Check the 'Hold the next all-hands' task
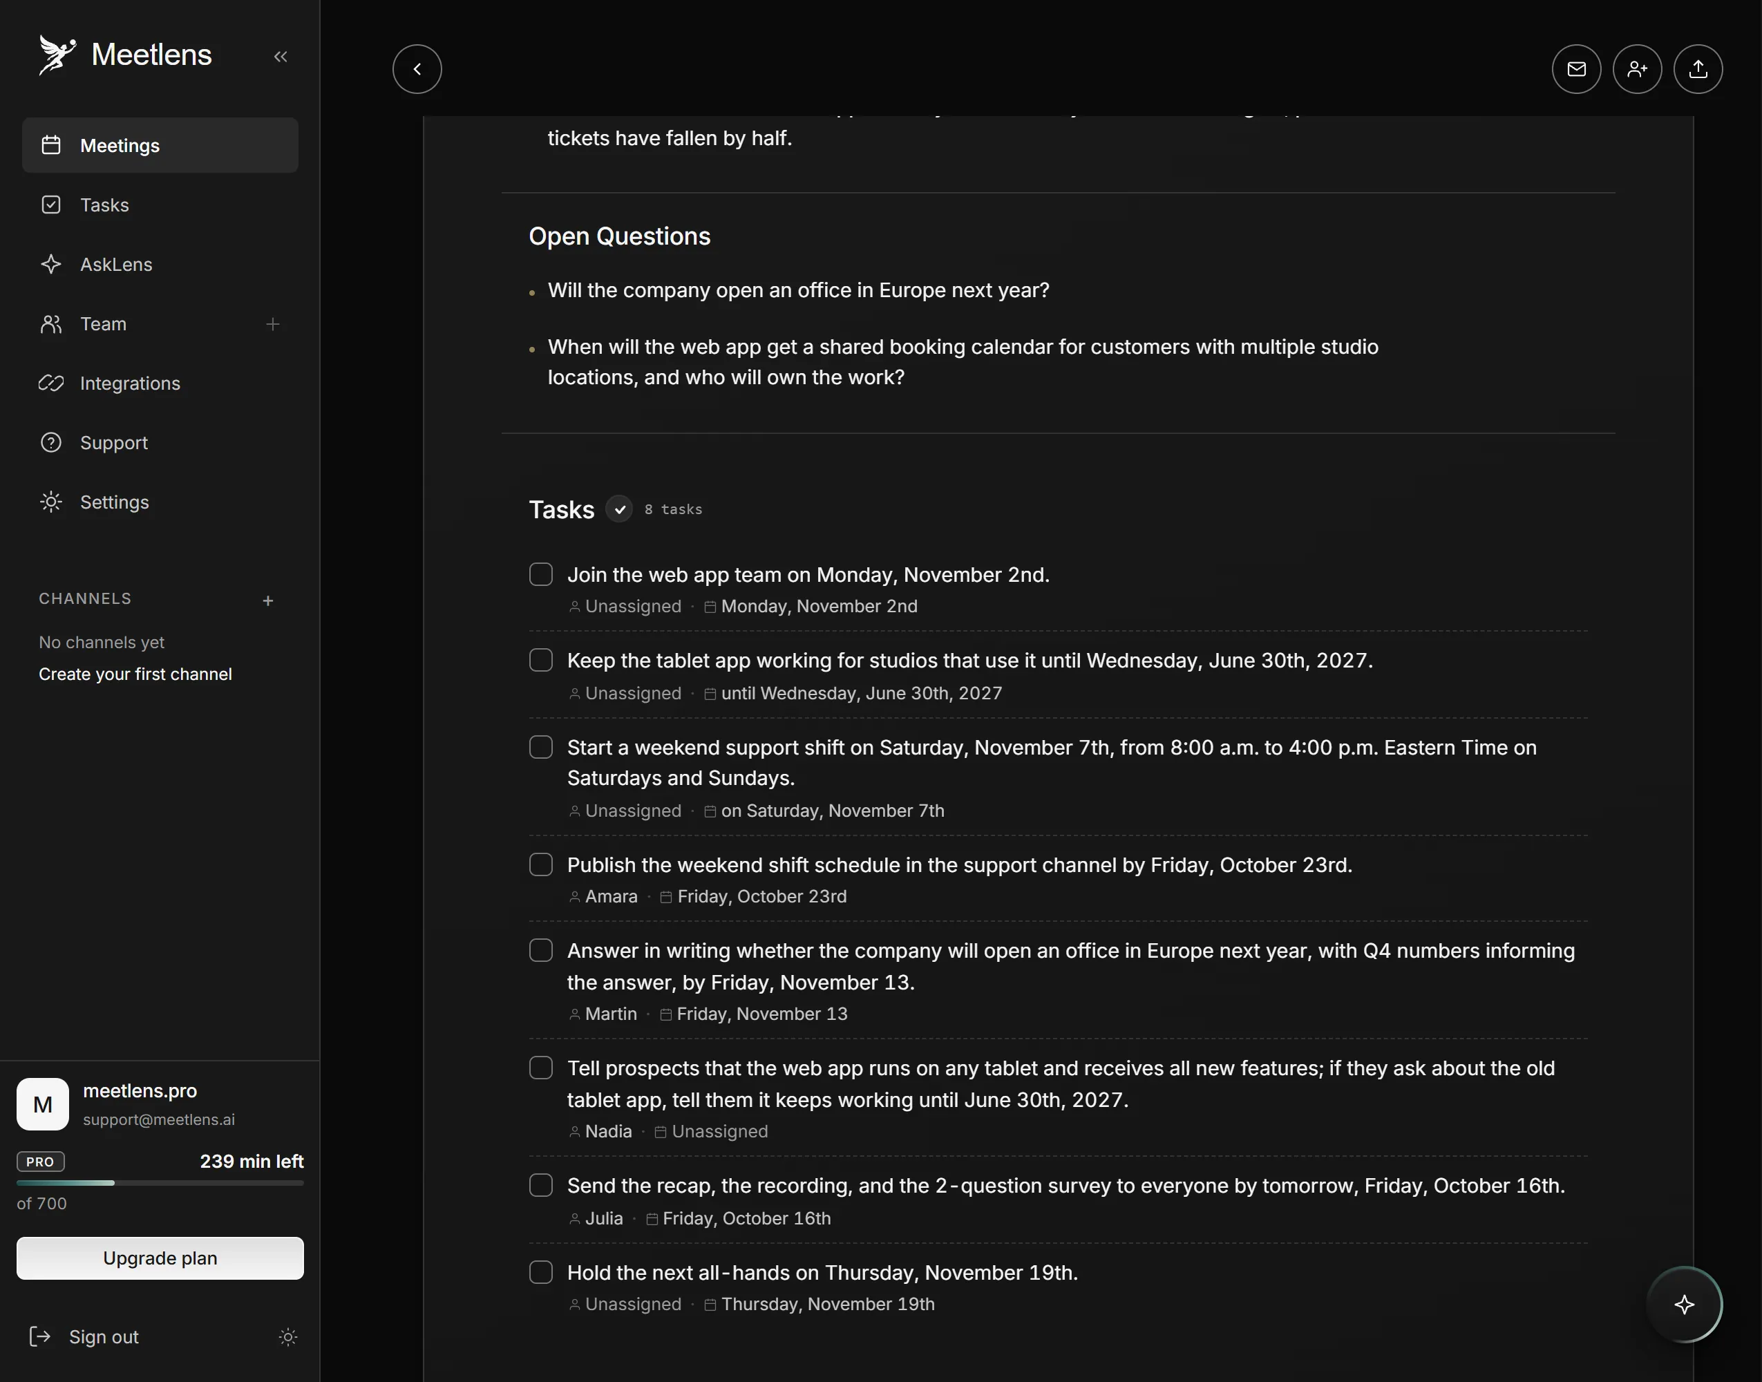 541,1272
